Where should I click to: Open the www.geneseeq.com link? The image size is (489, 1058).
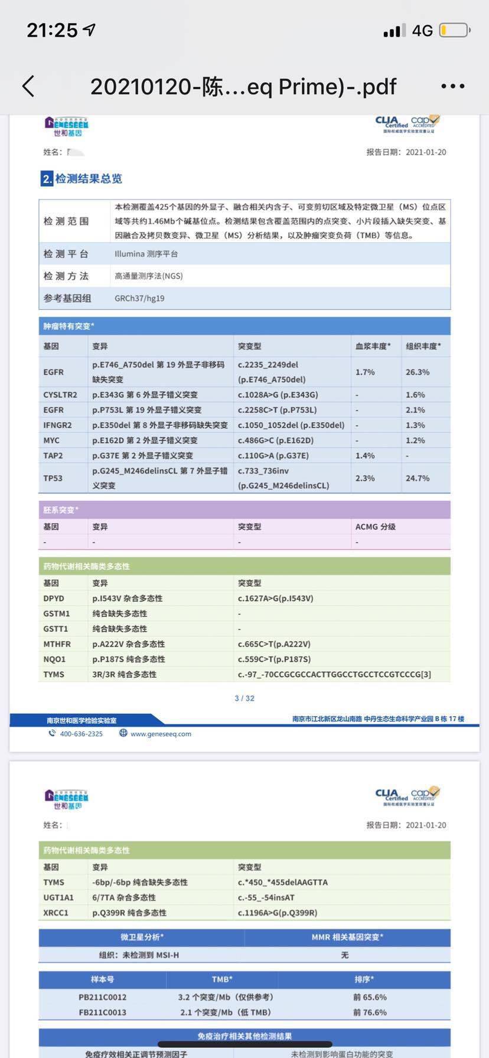coord(161,734)
